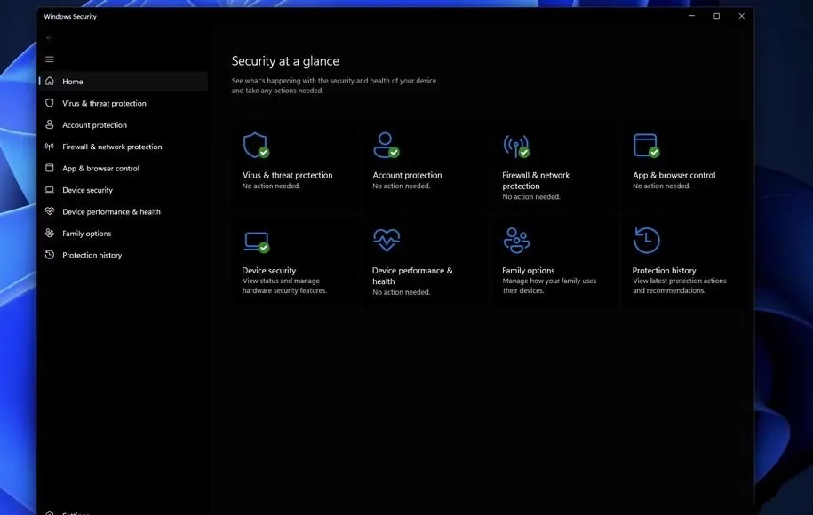Open the Account protection person tile icon
This screenshot has width=813, height=515.
[x=386, y=145]
